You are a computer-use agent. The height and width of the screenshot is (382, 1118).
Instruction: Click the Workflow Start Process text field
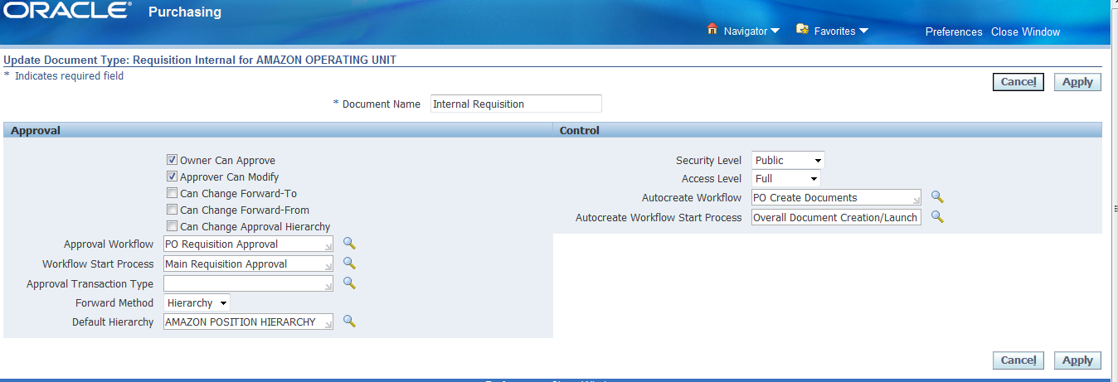249,264
